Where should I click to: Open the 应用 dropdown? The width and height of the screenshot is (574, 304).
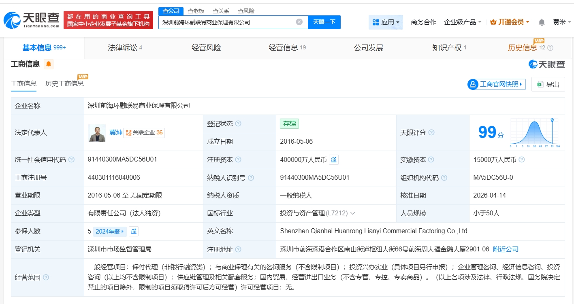[x=385, y=23]
